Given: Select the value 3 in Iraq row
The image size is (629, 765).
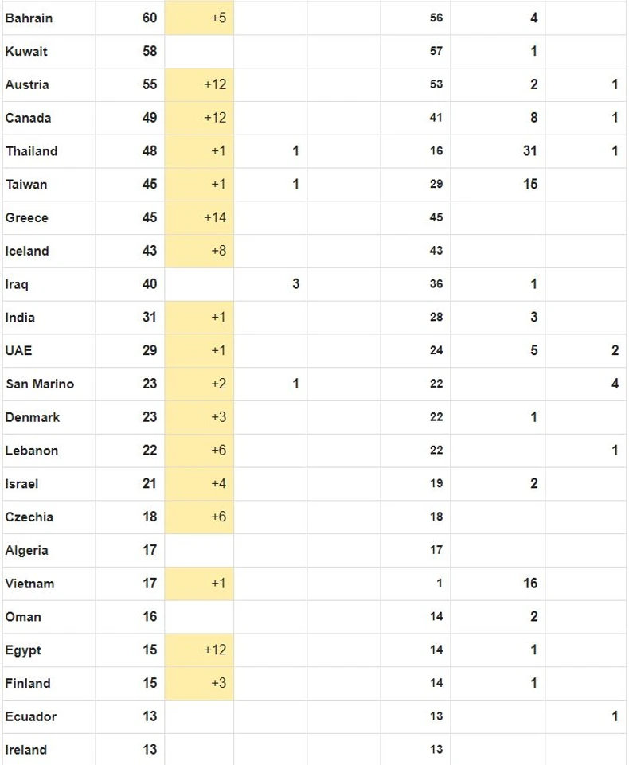Looking at the screenshot, I should click(295, 284).
